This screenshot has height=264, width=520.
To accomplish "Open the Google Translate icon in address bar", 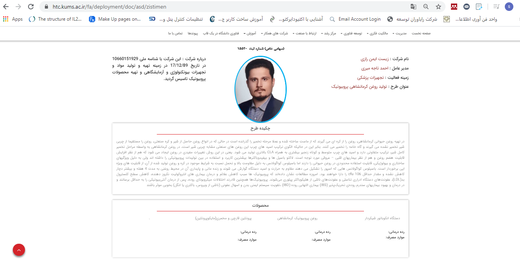I will (x=414, y=7).
